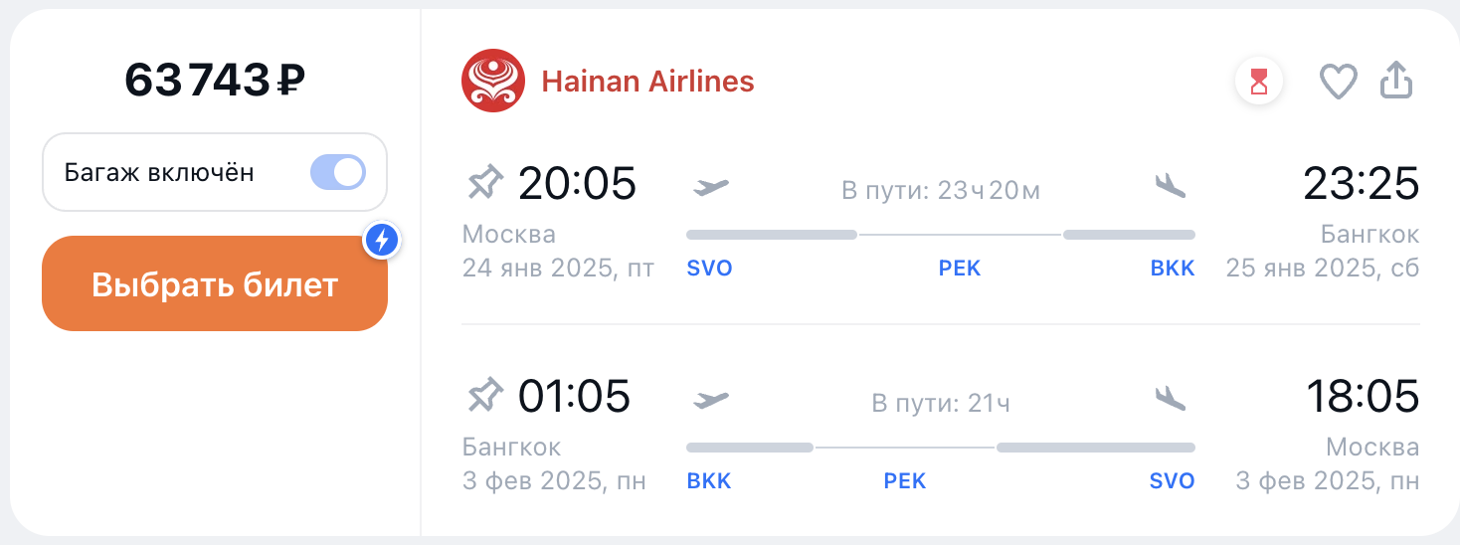
Task: Click takeoff plane icon on outbound flight
Action: coord(710,186)
